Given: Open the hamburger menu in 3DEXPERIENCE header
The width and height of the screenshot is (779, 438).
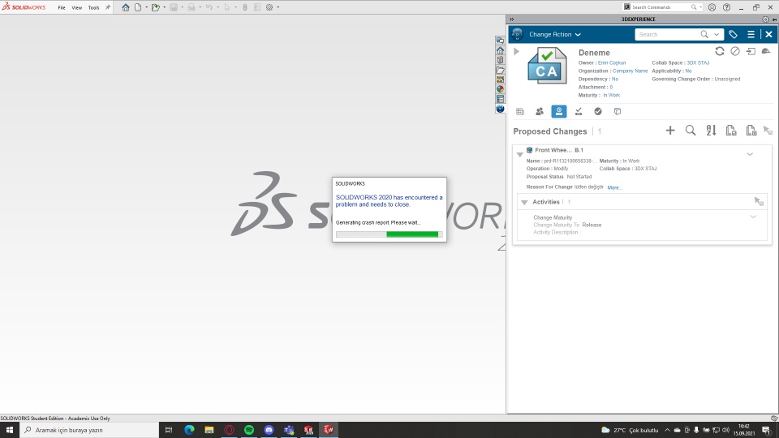Looking at the screenshot, I should 751,34.
